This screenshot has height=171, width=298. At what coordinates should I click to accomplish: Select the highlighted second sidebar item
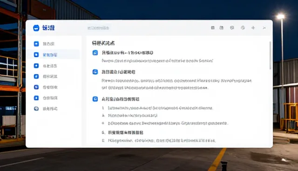click(x=53, y=55)
